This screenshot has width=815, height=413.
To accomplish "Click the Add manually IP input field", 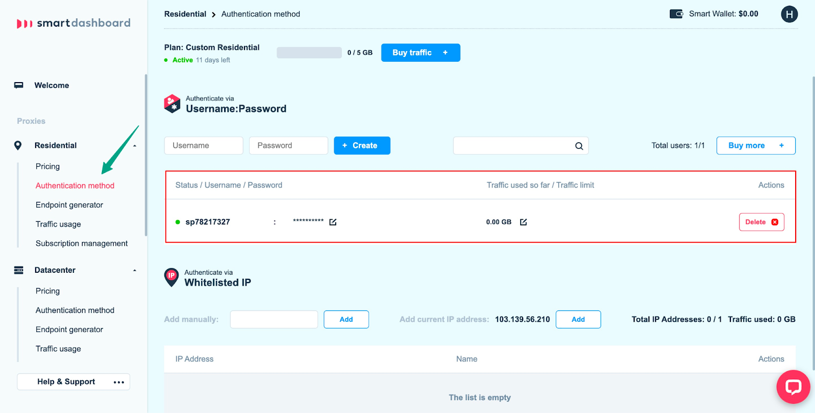I will (274, 319).
